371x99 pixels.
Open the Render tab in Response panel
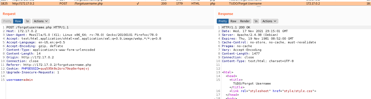245,21
